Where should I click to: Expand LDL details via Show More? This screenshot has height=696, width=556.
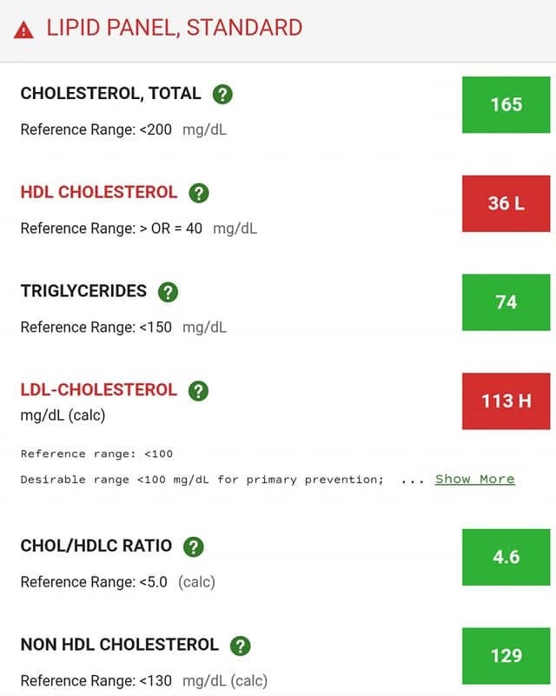(x=474, y=479)
